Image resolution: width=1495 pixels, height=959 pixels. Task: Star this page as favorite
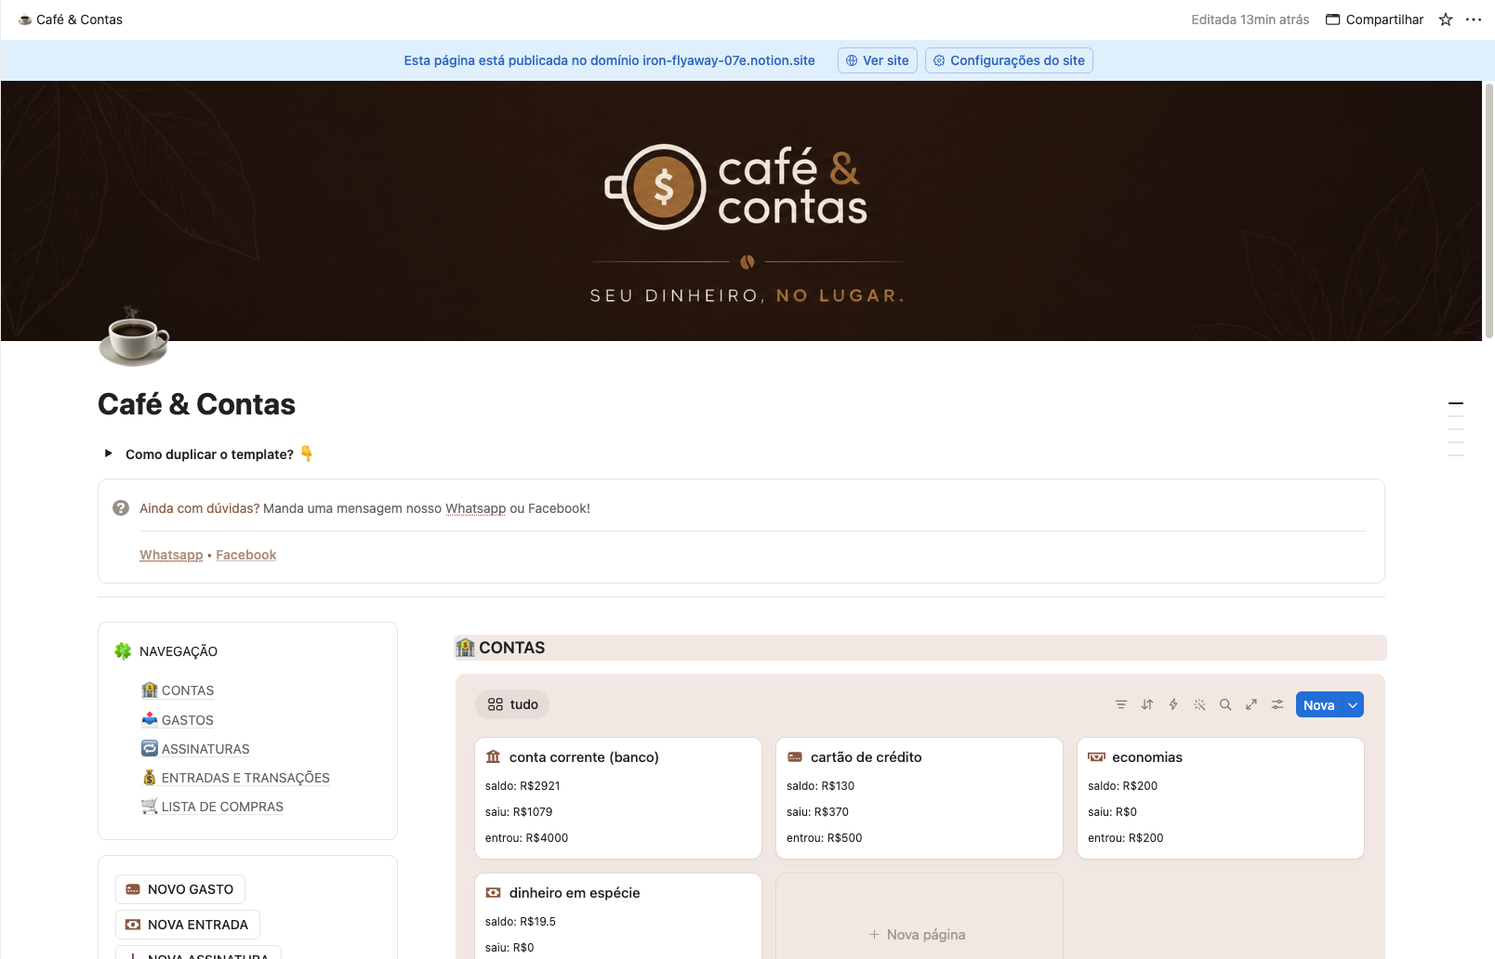coord(1446,20)
